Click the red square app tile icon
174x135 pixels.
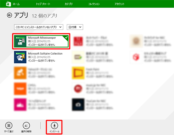point(78,41)
